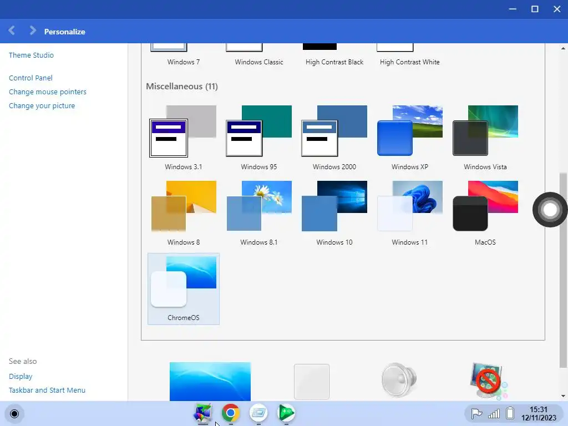Open the screen saver setting

coord(489,381)
